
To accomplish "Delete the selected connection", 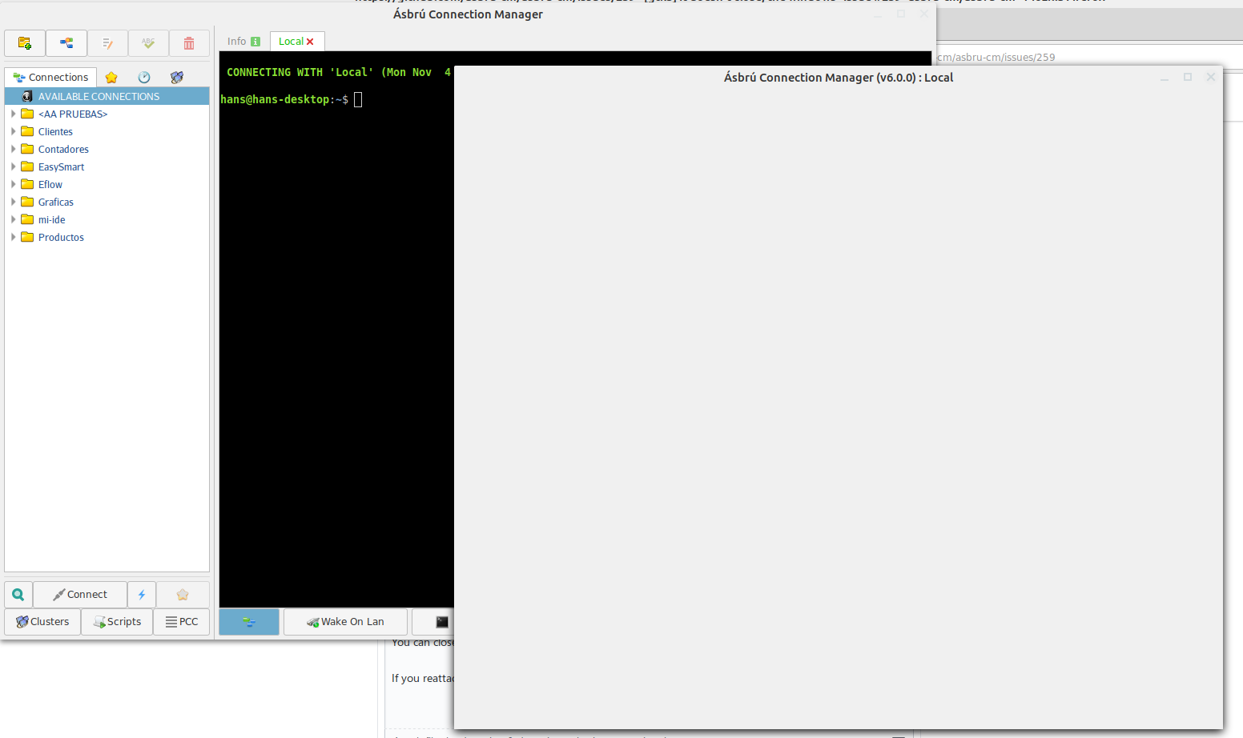I will tap(189, 42).
